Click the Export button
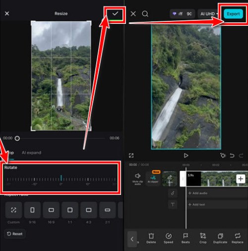The width and height of the screenshot is (248, 251). (x=233, y=14)
